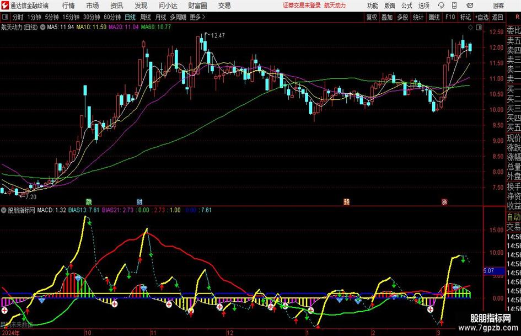Click the 返回 back button
This screenshot has height=336, width=521.
[498, 17]
